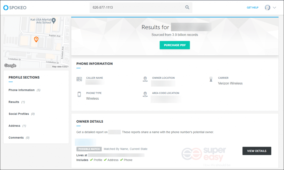Click the PHONE INFORMATION heading

(94, 64)
